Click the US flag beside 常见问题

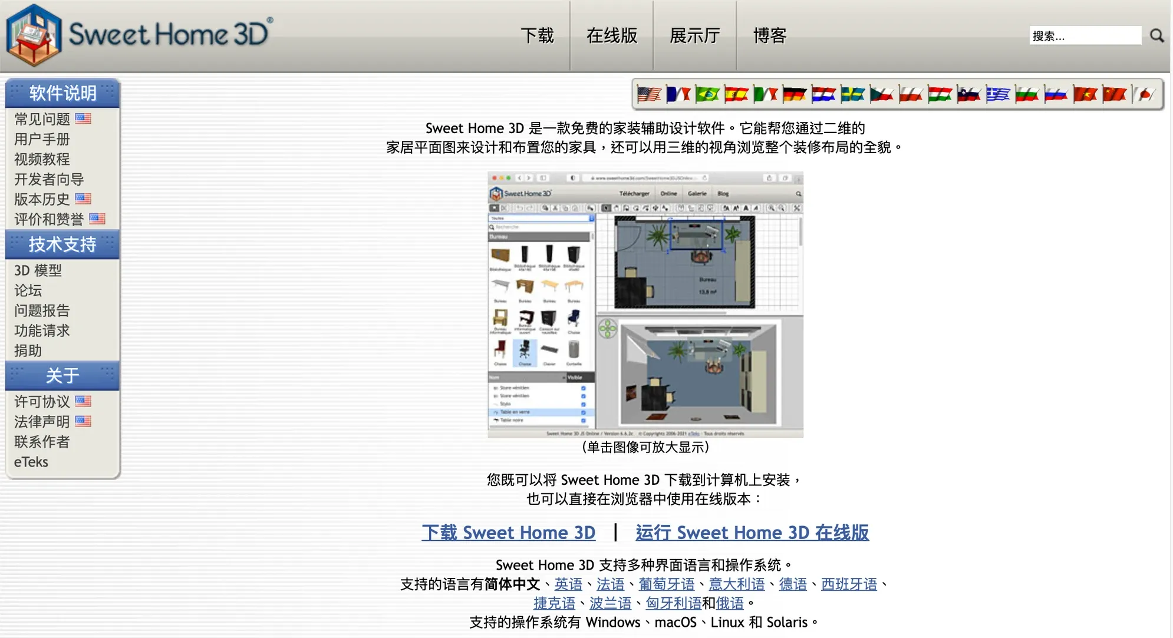click(x=83, y=118)
